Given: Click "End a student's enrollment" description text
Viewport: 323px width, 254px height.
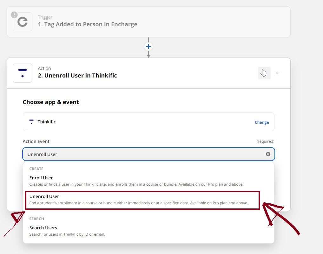Looking at the screenshot, I should (x=139, y=203).
